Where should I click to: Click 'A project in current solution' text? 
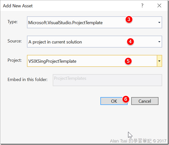click(x=55, y=42)
